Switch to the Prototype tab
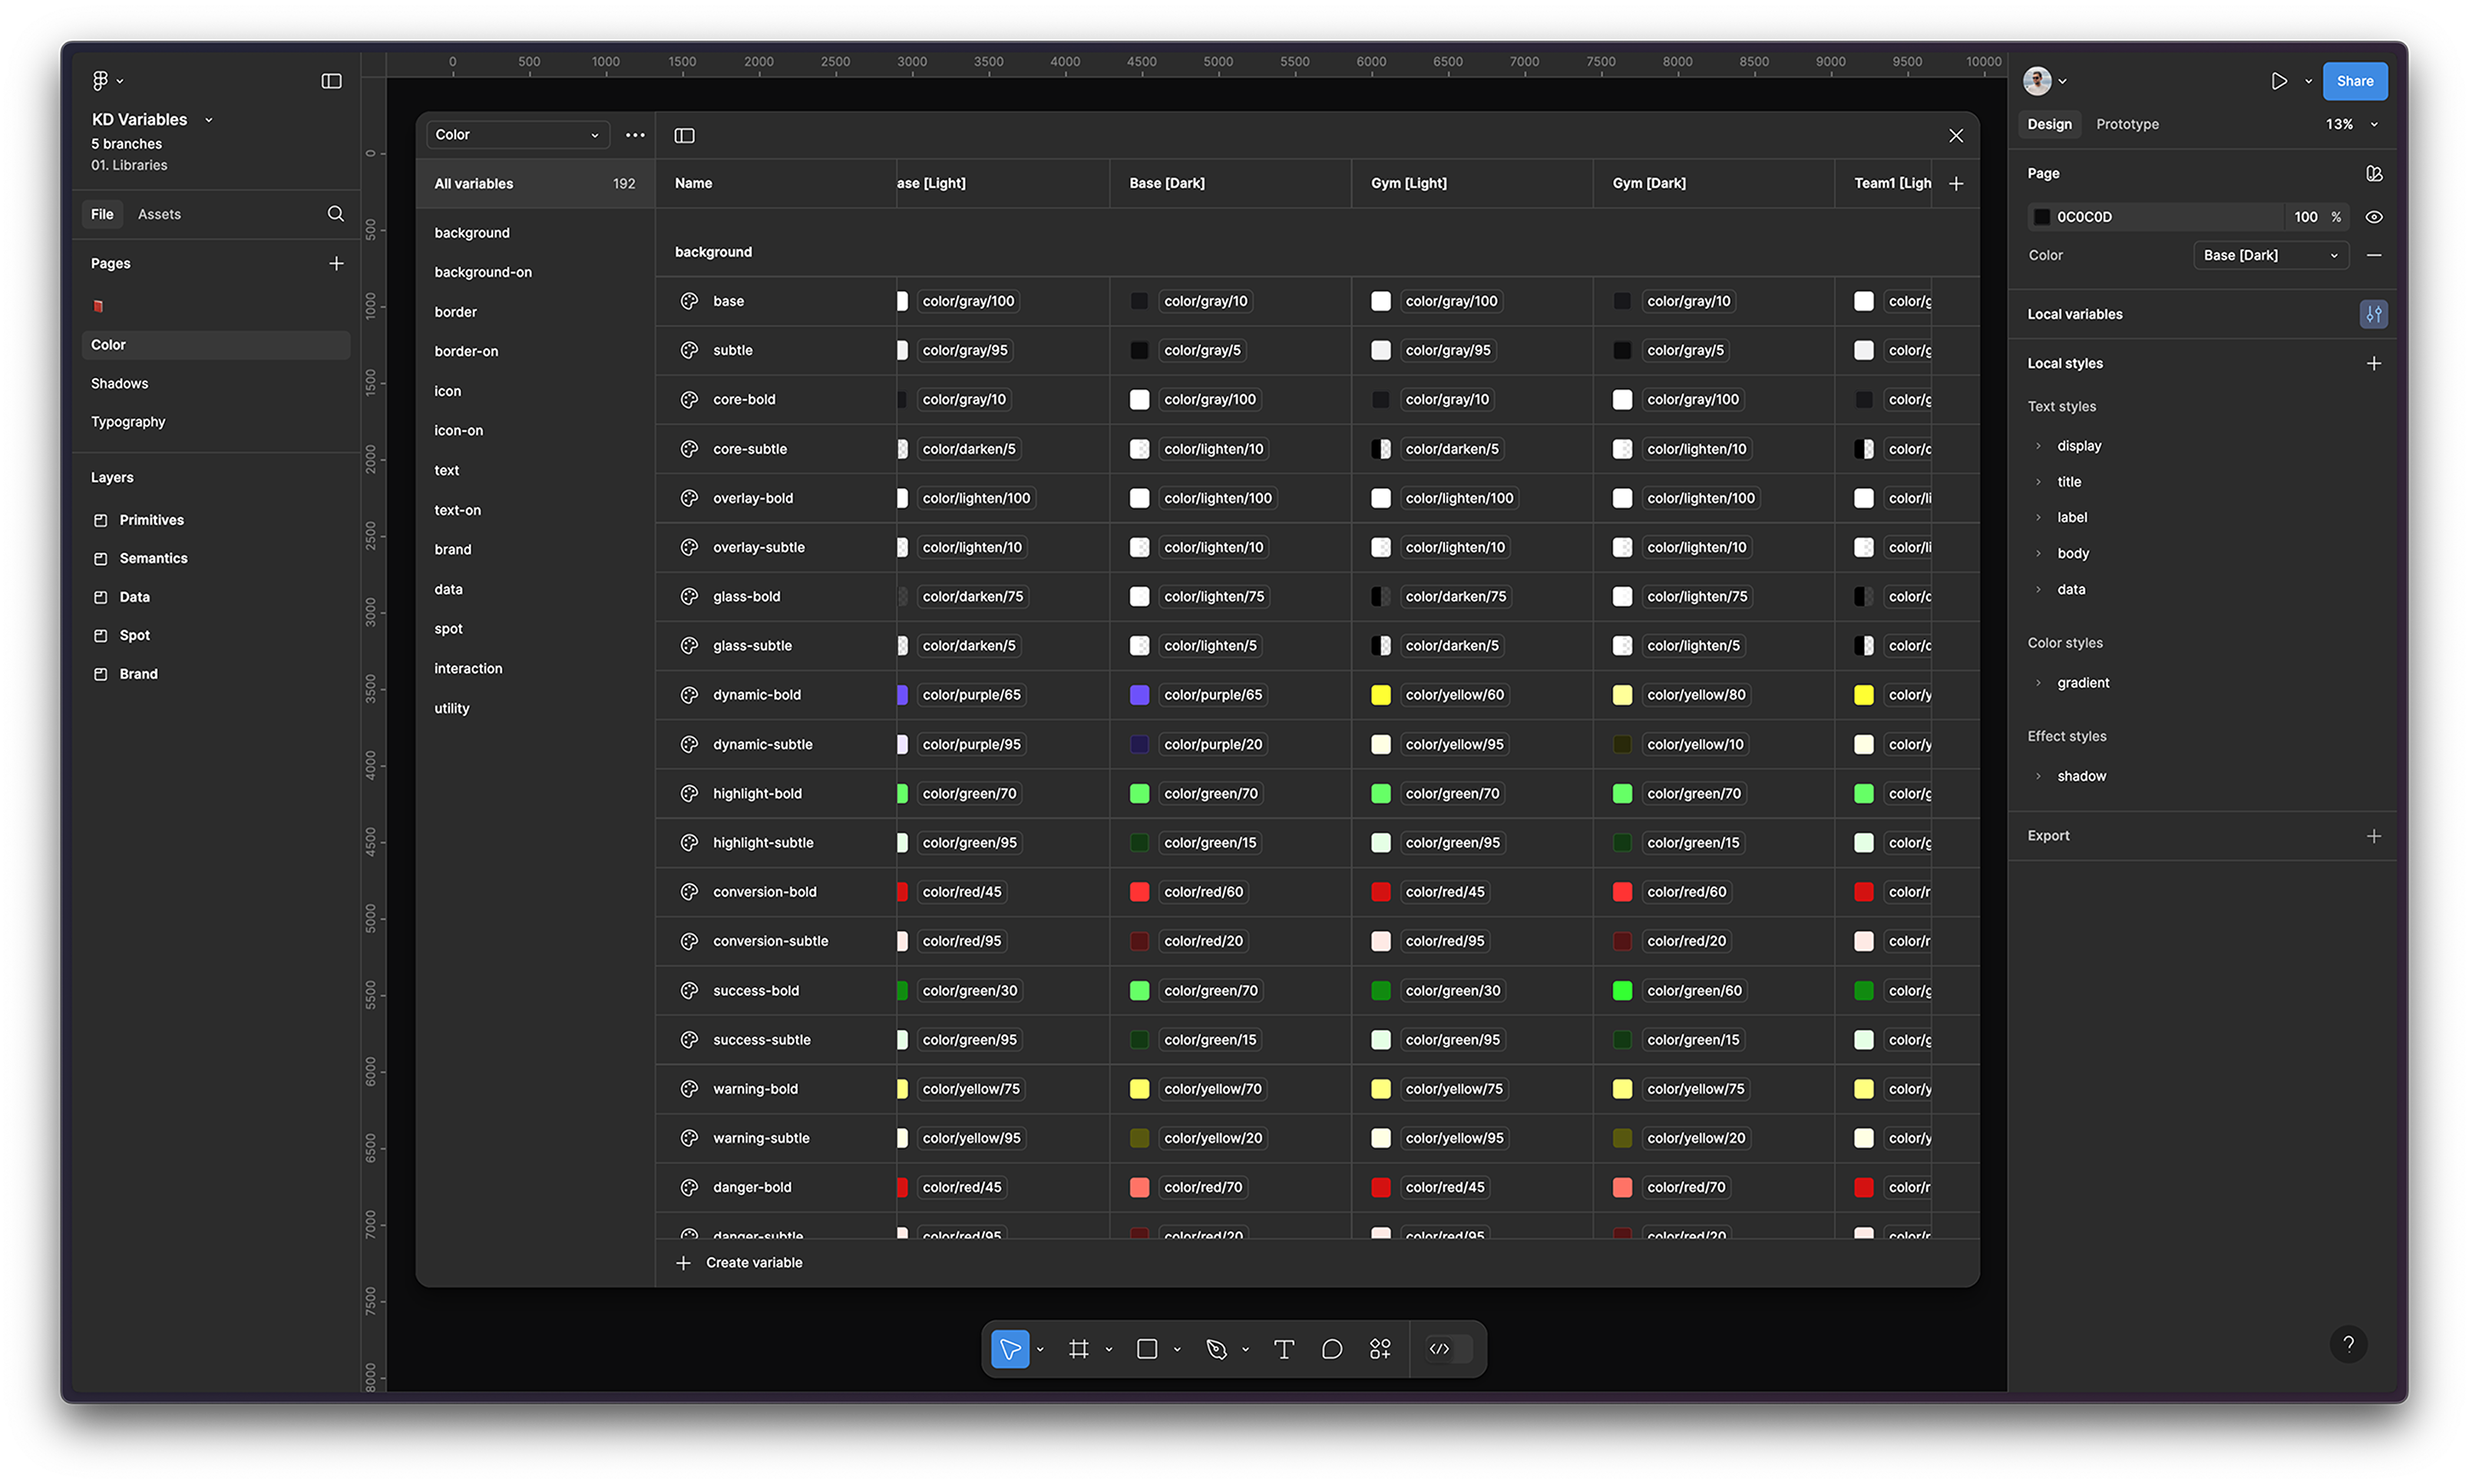Image resolution: width=2469 pixels, height=1484 pixels. [2127, 124]
